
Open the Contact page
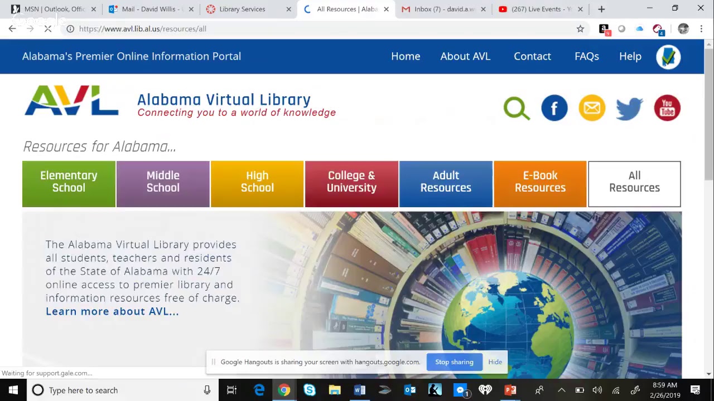click(532, 56)
